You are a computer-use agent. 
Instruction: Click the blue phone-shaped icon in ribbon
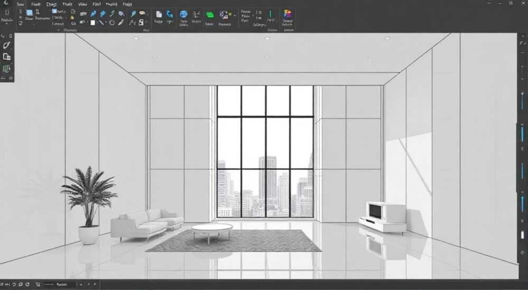[169, 14]
